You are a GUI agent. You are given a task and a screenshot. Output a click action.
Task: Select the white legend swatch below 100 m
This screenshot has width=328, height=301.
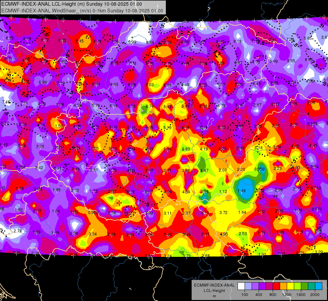(241, 286)
